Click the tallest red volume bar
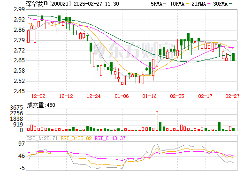Viewport: 244px width, 171px height. (x=157, y=121)
